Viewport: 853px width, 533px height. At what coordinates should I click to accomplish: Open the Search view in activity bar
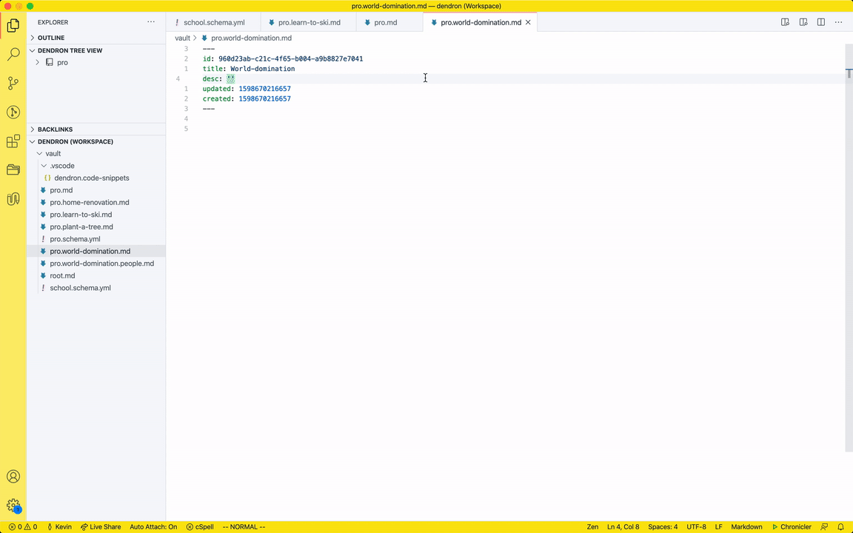(13, 54)
